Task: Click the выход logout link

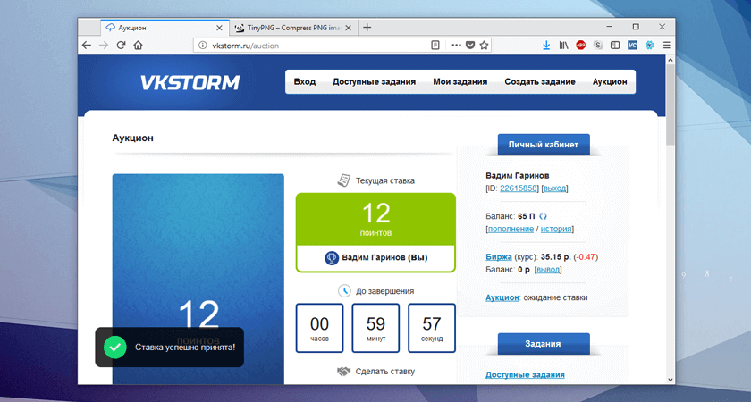Action: click(554, 188)
